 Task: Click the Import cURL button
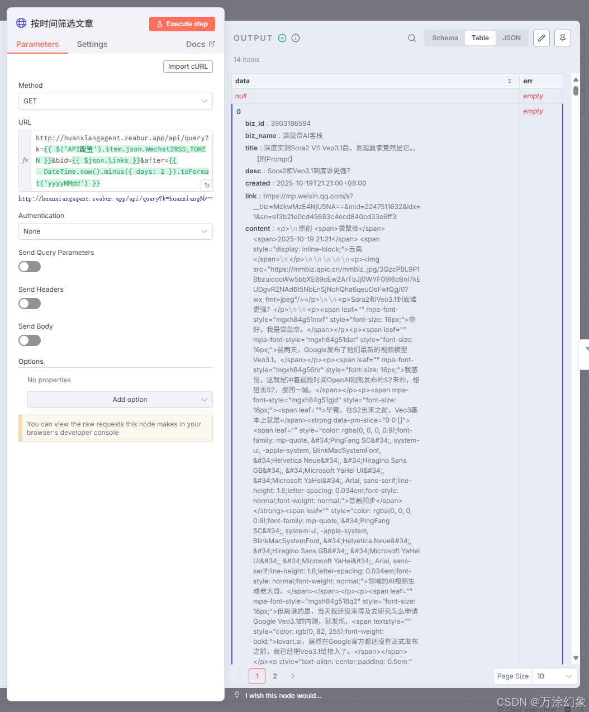[x=188, y=67]
